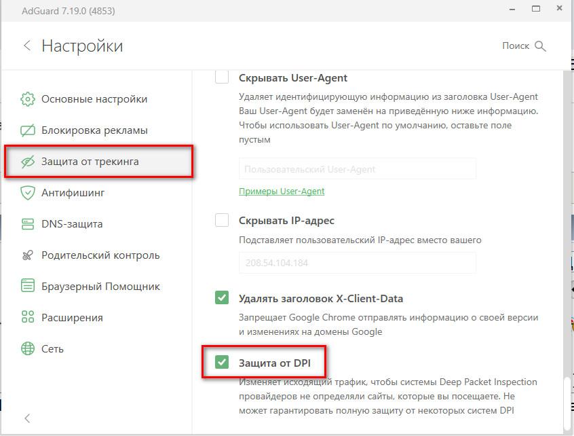
Task: Click the Родительский контроль icon
Action: (x=28, y=255)
